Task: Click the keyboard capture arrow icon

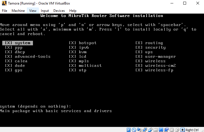Action: pyautogui.click(x=182, y=130)
